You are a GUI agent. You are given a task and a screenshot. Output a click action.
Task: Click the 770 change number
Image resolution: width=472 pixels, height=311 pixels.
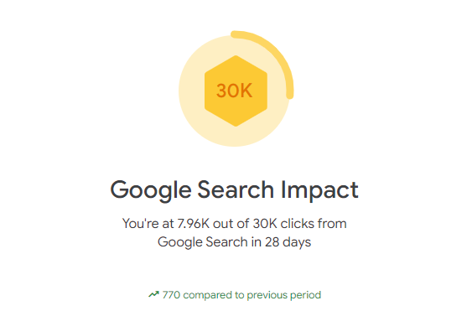click(171, 295)
